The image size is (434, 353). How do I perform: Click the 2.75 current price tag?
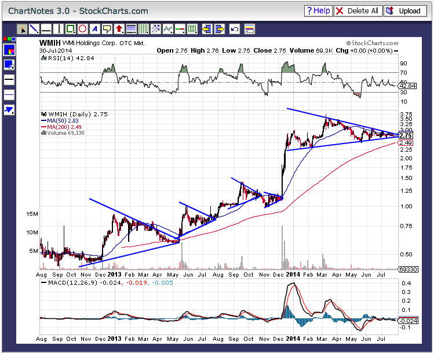click(406, 135)
